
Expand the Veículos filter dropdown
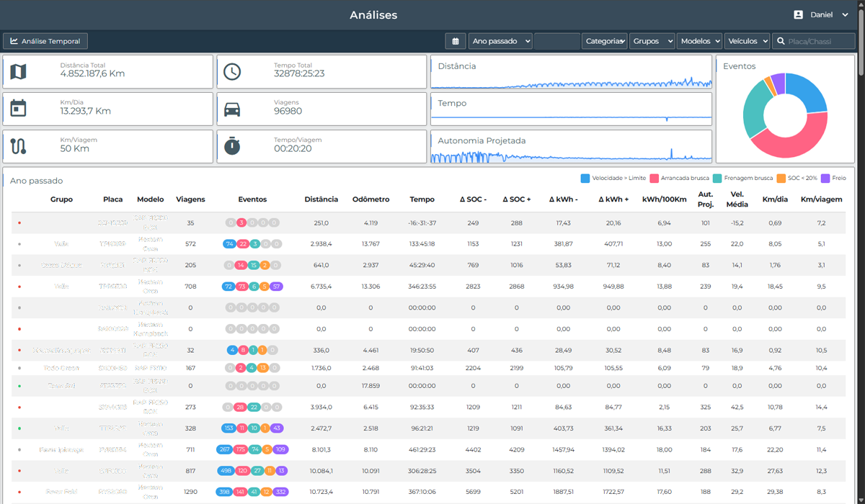point(747,41)
